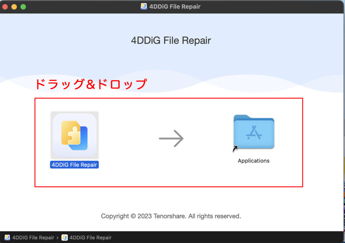Image resolution: width=345 pixels, height=243 pixels.
Task: Click the large 4DDiG File Repair heading
Action: [x=171, y=40]
